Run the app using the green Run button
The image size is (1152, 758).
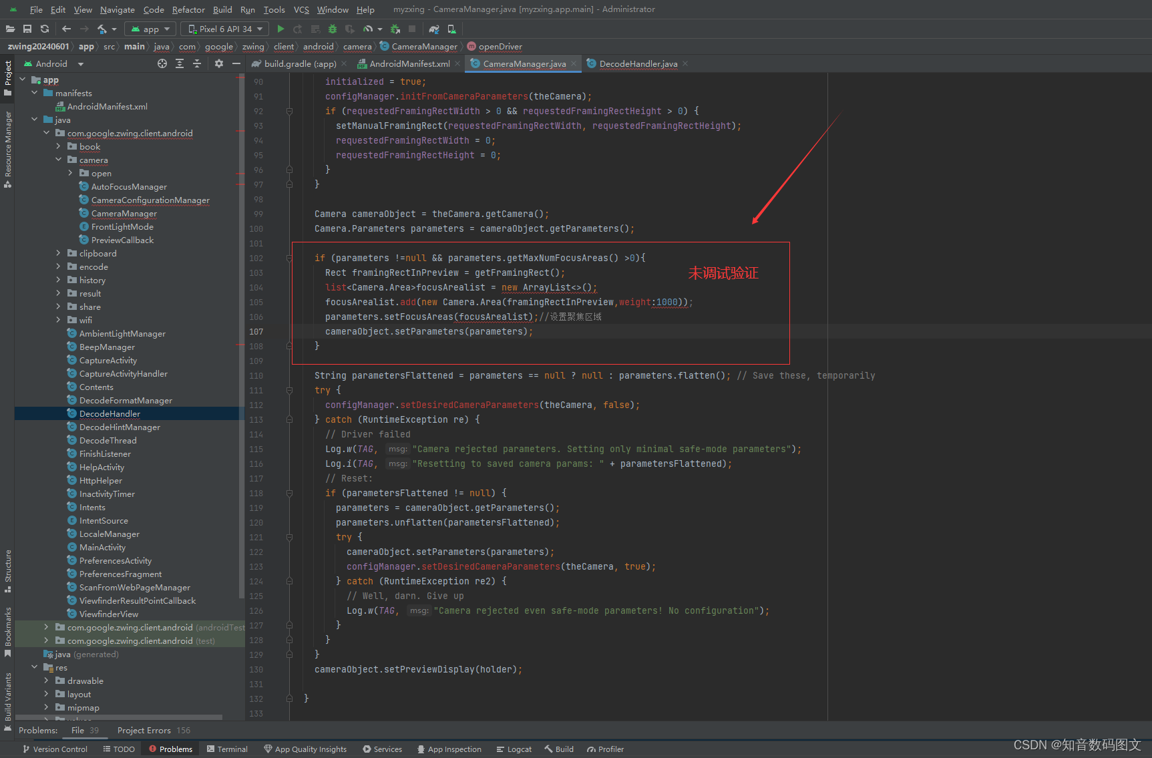(x=280, y=29)
